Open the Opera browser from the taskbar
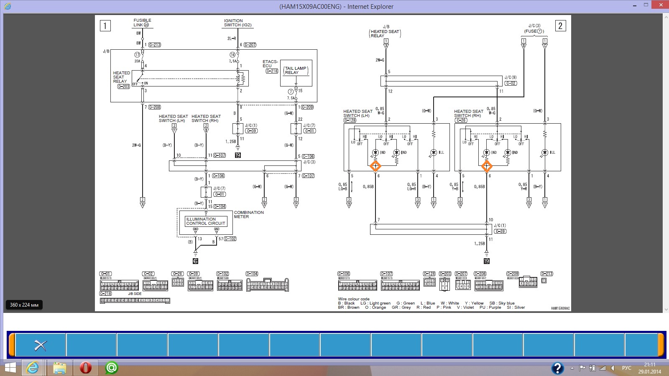Image resolution: width=669 pixels, height=376 pixels. (x=85, y=368)
